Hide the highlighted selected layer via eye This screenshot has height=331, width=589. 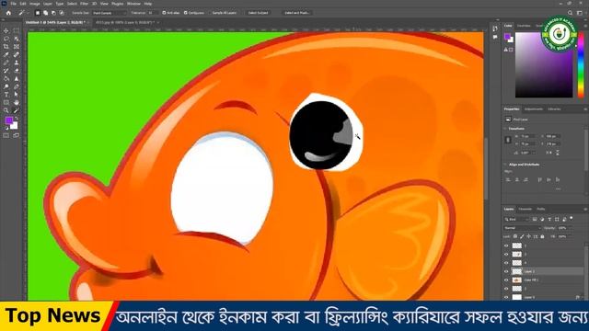[x=506, y=271]
